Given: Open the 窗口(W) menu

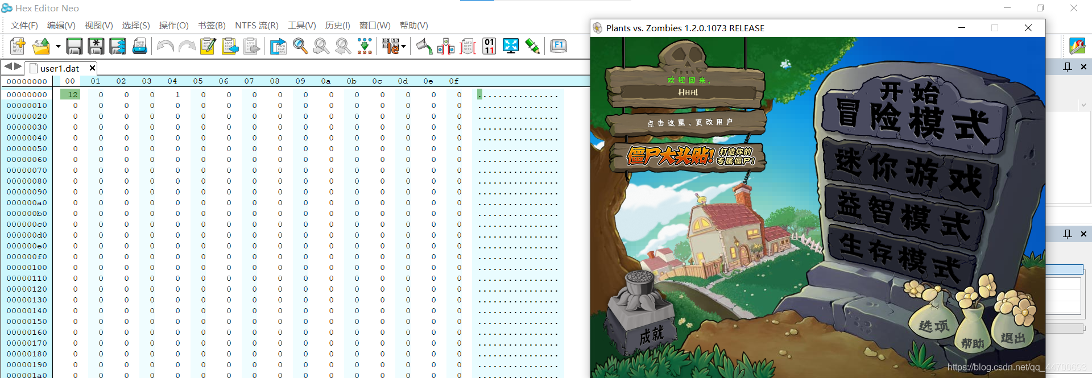Looking at the screenshot, I should tap(375, 26).
